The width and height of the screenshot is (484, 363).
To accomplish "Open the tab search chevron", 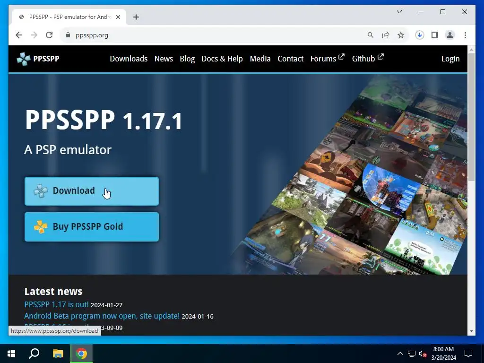I will point(399,12).
